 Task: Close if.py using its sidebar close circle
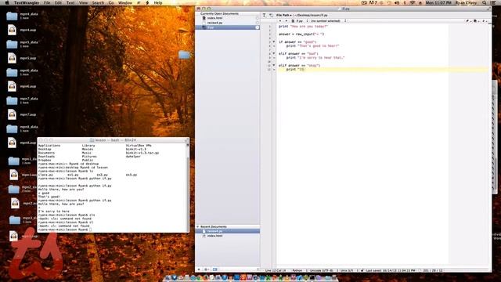(x=258, y=27)
